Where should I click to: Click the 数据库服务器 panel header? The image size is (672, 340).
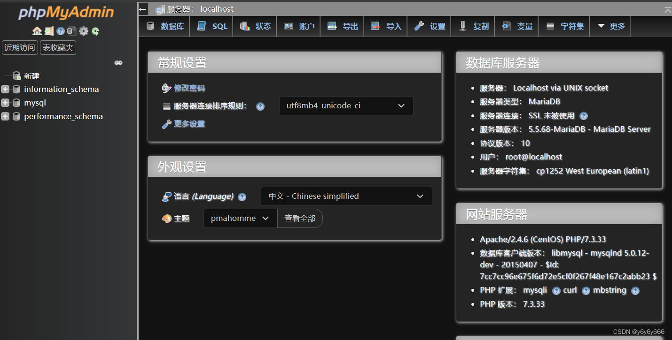(x=559, y=62)
